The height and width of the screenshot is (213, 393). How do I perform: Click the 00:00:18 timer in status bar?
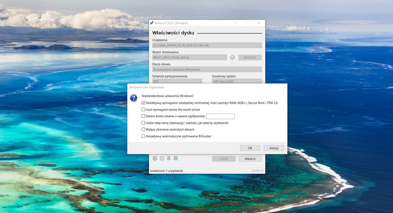coord(258,171)
